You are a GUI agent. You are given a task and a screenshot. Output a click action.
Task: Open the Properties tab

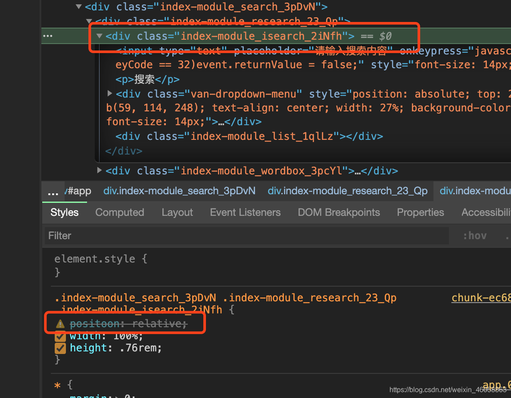(x=421, y=212)
